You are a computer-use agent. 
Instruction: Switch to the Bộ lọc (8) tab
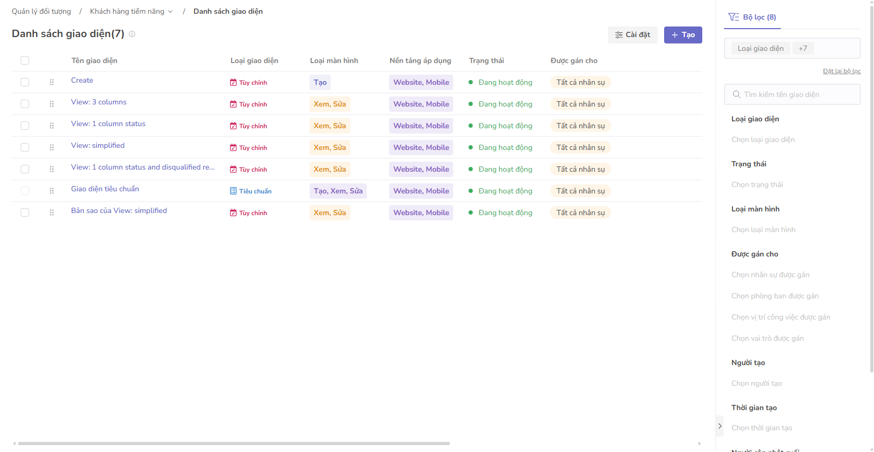pyautogui.click(x=752, y=17)
